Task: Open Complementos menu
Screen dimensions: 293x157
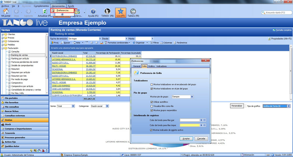Action: point(41,6)
